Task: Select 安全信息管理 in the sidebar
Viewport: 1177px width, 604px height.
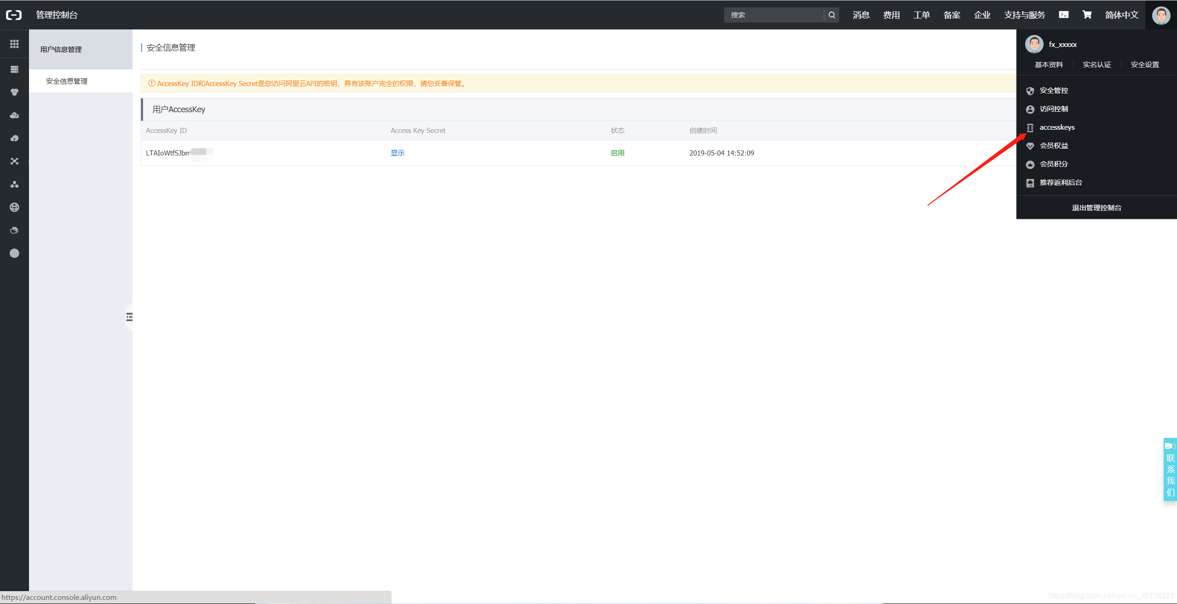Action: click(x=66, y=81)
